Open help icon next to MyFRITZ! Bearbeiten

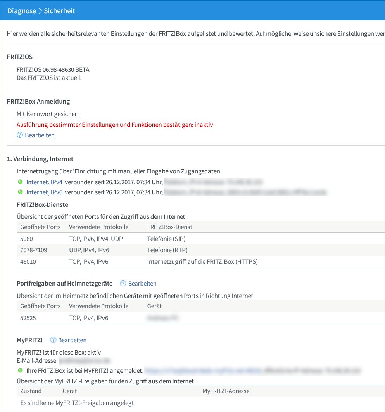click(x=53, y=340)
